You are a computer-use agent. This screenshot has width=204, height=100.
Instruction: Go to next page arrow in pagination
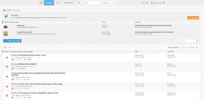pos(191,47)
